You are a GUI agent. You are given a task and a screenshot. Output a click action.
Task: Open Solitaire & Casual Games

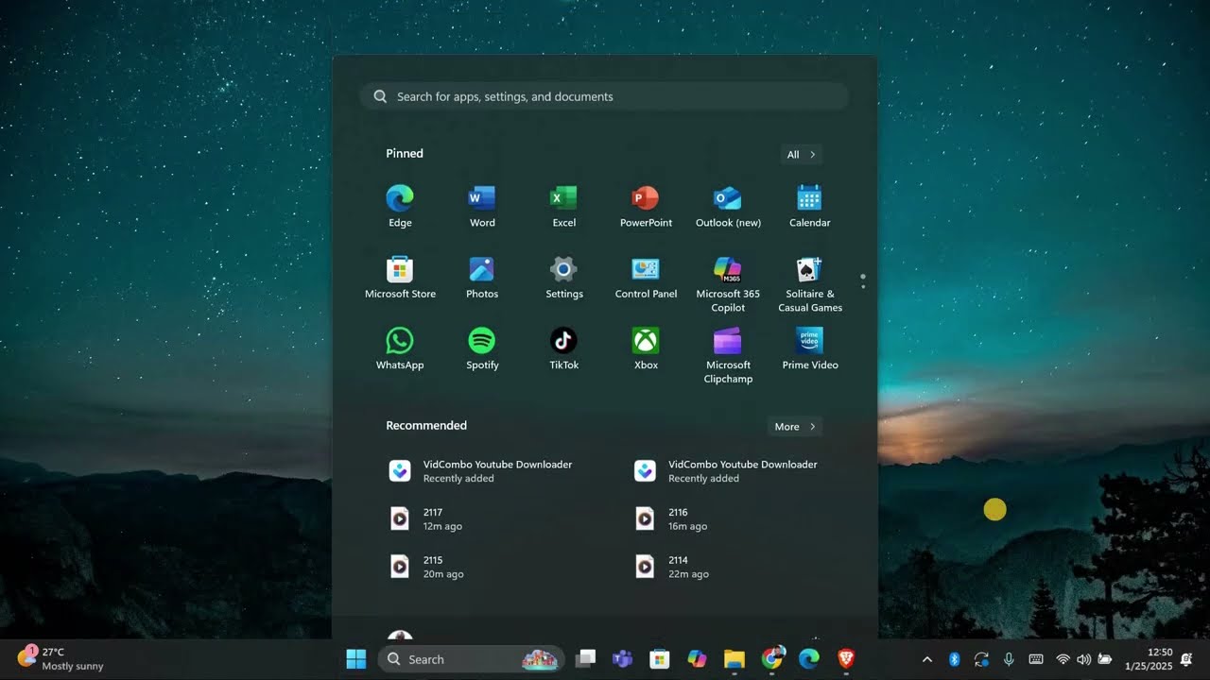pos(810,284)
